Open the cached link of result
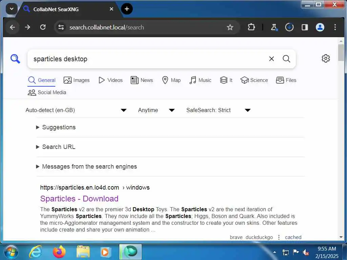The width and height of the screenshot is (347, 260). click(x=293, y=237)
